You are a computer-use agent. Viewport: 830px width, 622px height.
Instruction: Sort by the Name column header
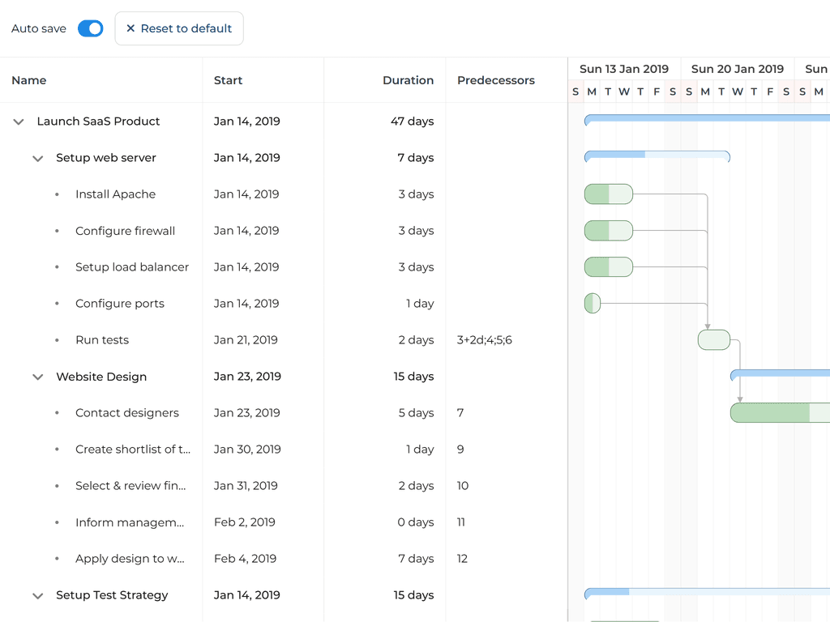(29, 80)
